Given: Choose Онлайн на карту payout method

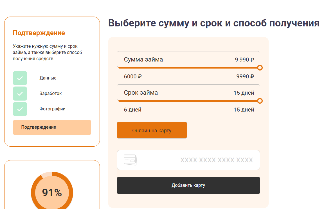Looking at the screenshot, I should (152, 130).
